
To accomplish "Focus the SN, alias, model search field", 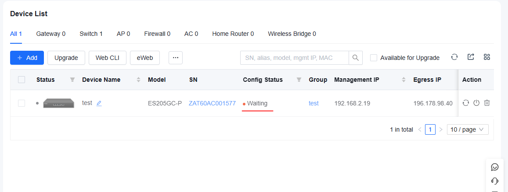I will coord(295,58).
